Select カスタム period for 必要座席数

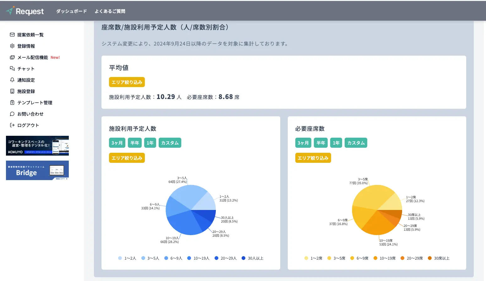point(356,143)
